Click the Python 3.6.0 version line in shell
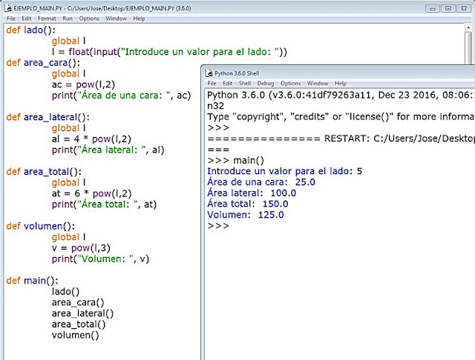The height and width of the screenshot is (360, 475). tap(341, 95)
